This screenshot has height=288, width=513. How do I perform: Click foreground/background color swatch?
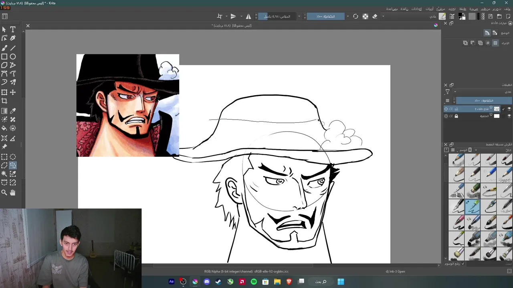tap(462, 16)
